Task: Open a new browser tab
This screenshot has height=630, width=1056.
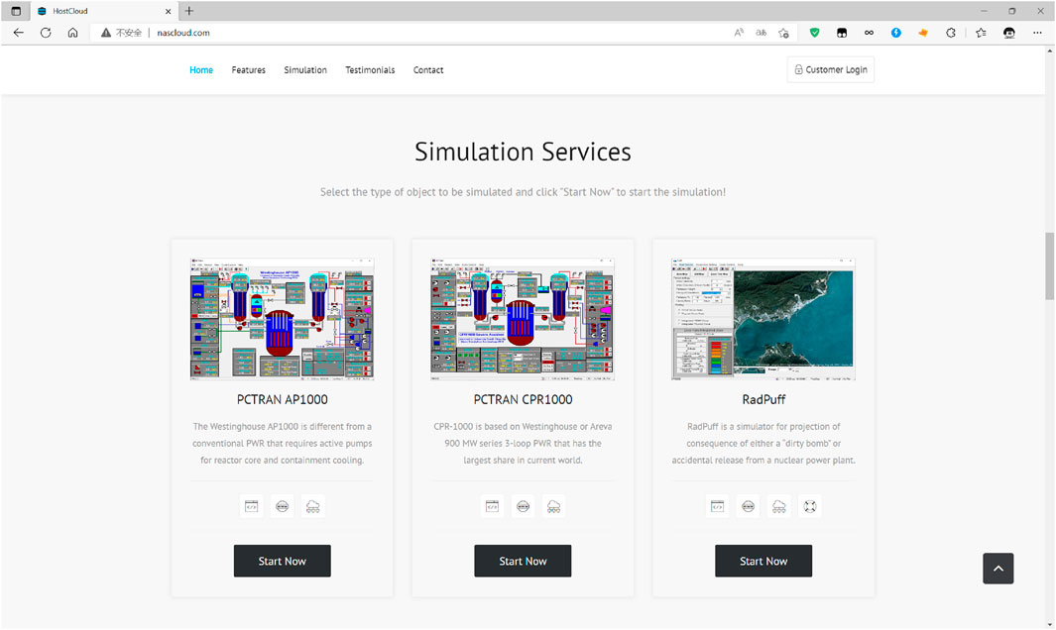Action: tap(189, 11)
